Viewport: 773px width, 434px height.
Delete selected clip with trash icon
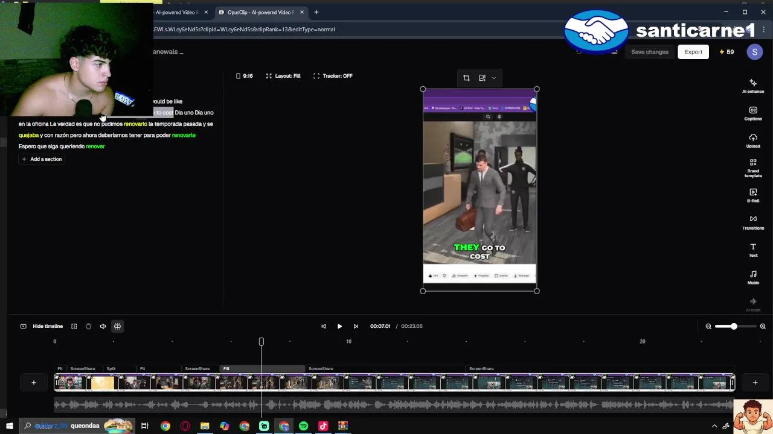click(x=88, y=326)
